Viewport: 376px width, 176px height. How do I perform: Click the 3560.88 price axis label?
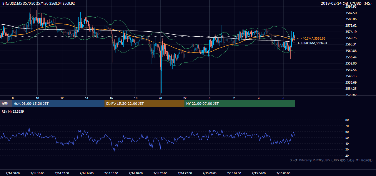(351, 51)
